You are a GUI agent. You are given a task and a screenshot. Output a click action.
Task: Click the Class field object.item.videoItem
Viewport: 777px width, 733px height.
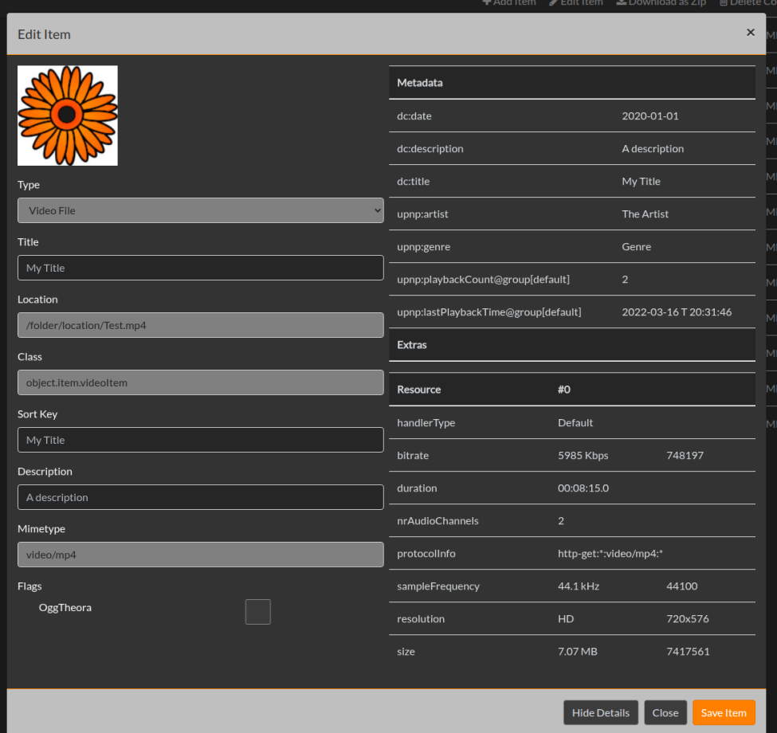tap(201, 383)
